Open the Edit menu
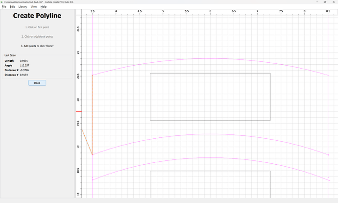The height and width of the screenshot is (203, 338). click(x=11, y=7)
